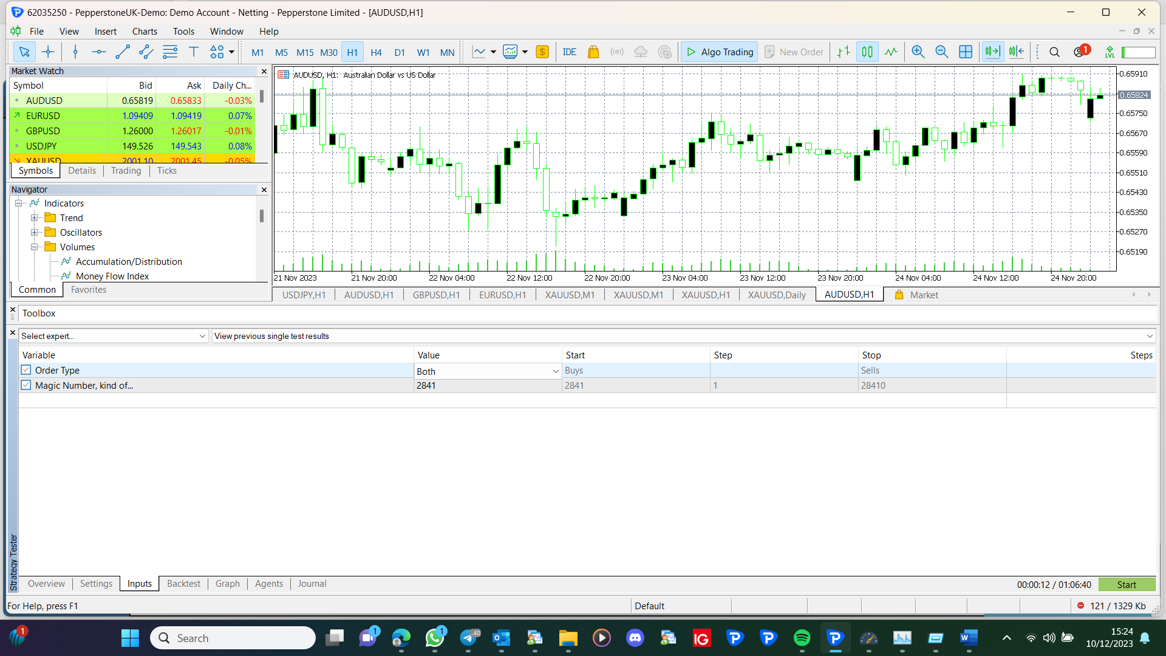
Task: Open the Select expert dropdown
Action: [114, 336]
